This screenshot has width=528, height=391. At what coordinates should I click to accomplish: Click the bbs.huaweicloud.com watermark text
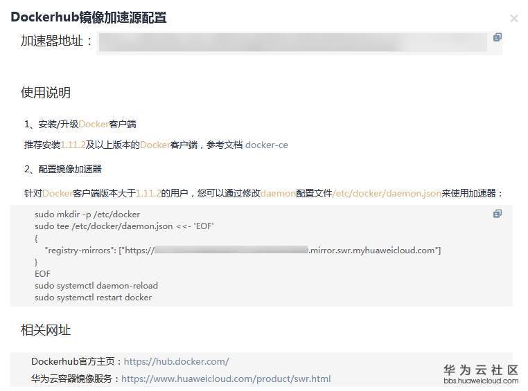coord(481,381)
